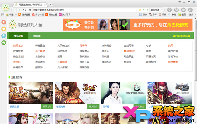
Task: Open the 神魔仙界 game link
Action: coord(18,67)
